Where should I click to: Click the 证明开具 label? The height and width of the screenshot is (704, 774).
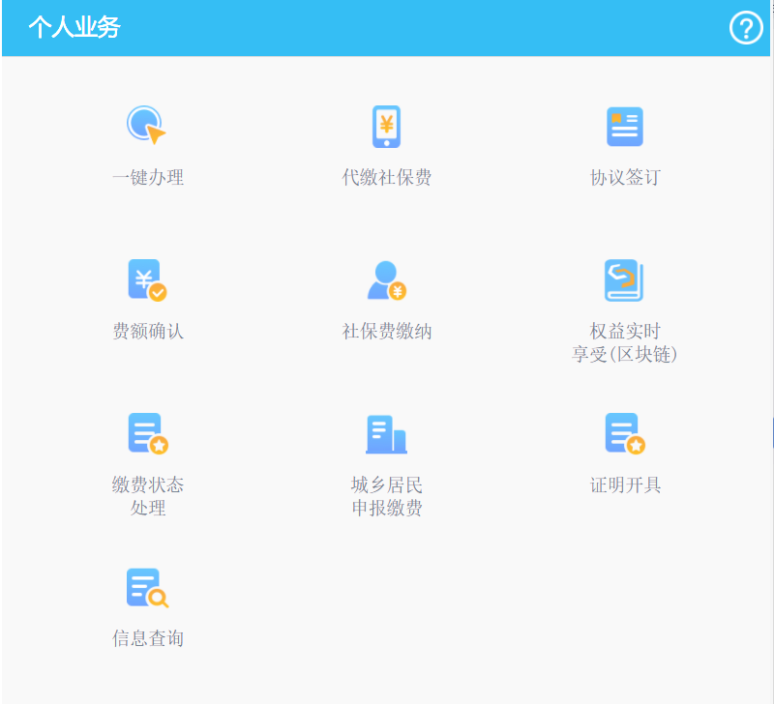pos(625,484)
